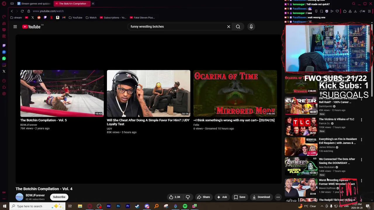Screen dimensions: 374x210
Task: Select 'The Botchin Compilation' browser tab
Action: click(x=72, y=3)
